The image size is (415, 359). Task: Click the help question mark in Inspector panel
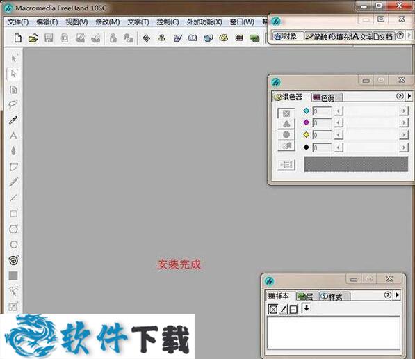click(400, 35)
